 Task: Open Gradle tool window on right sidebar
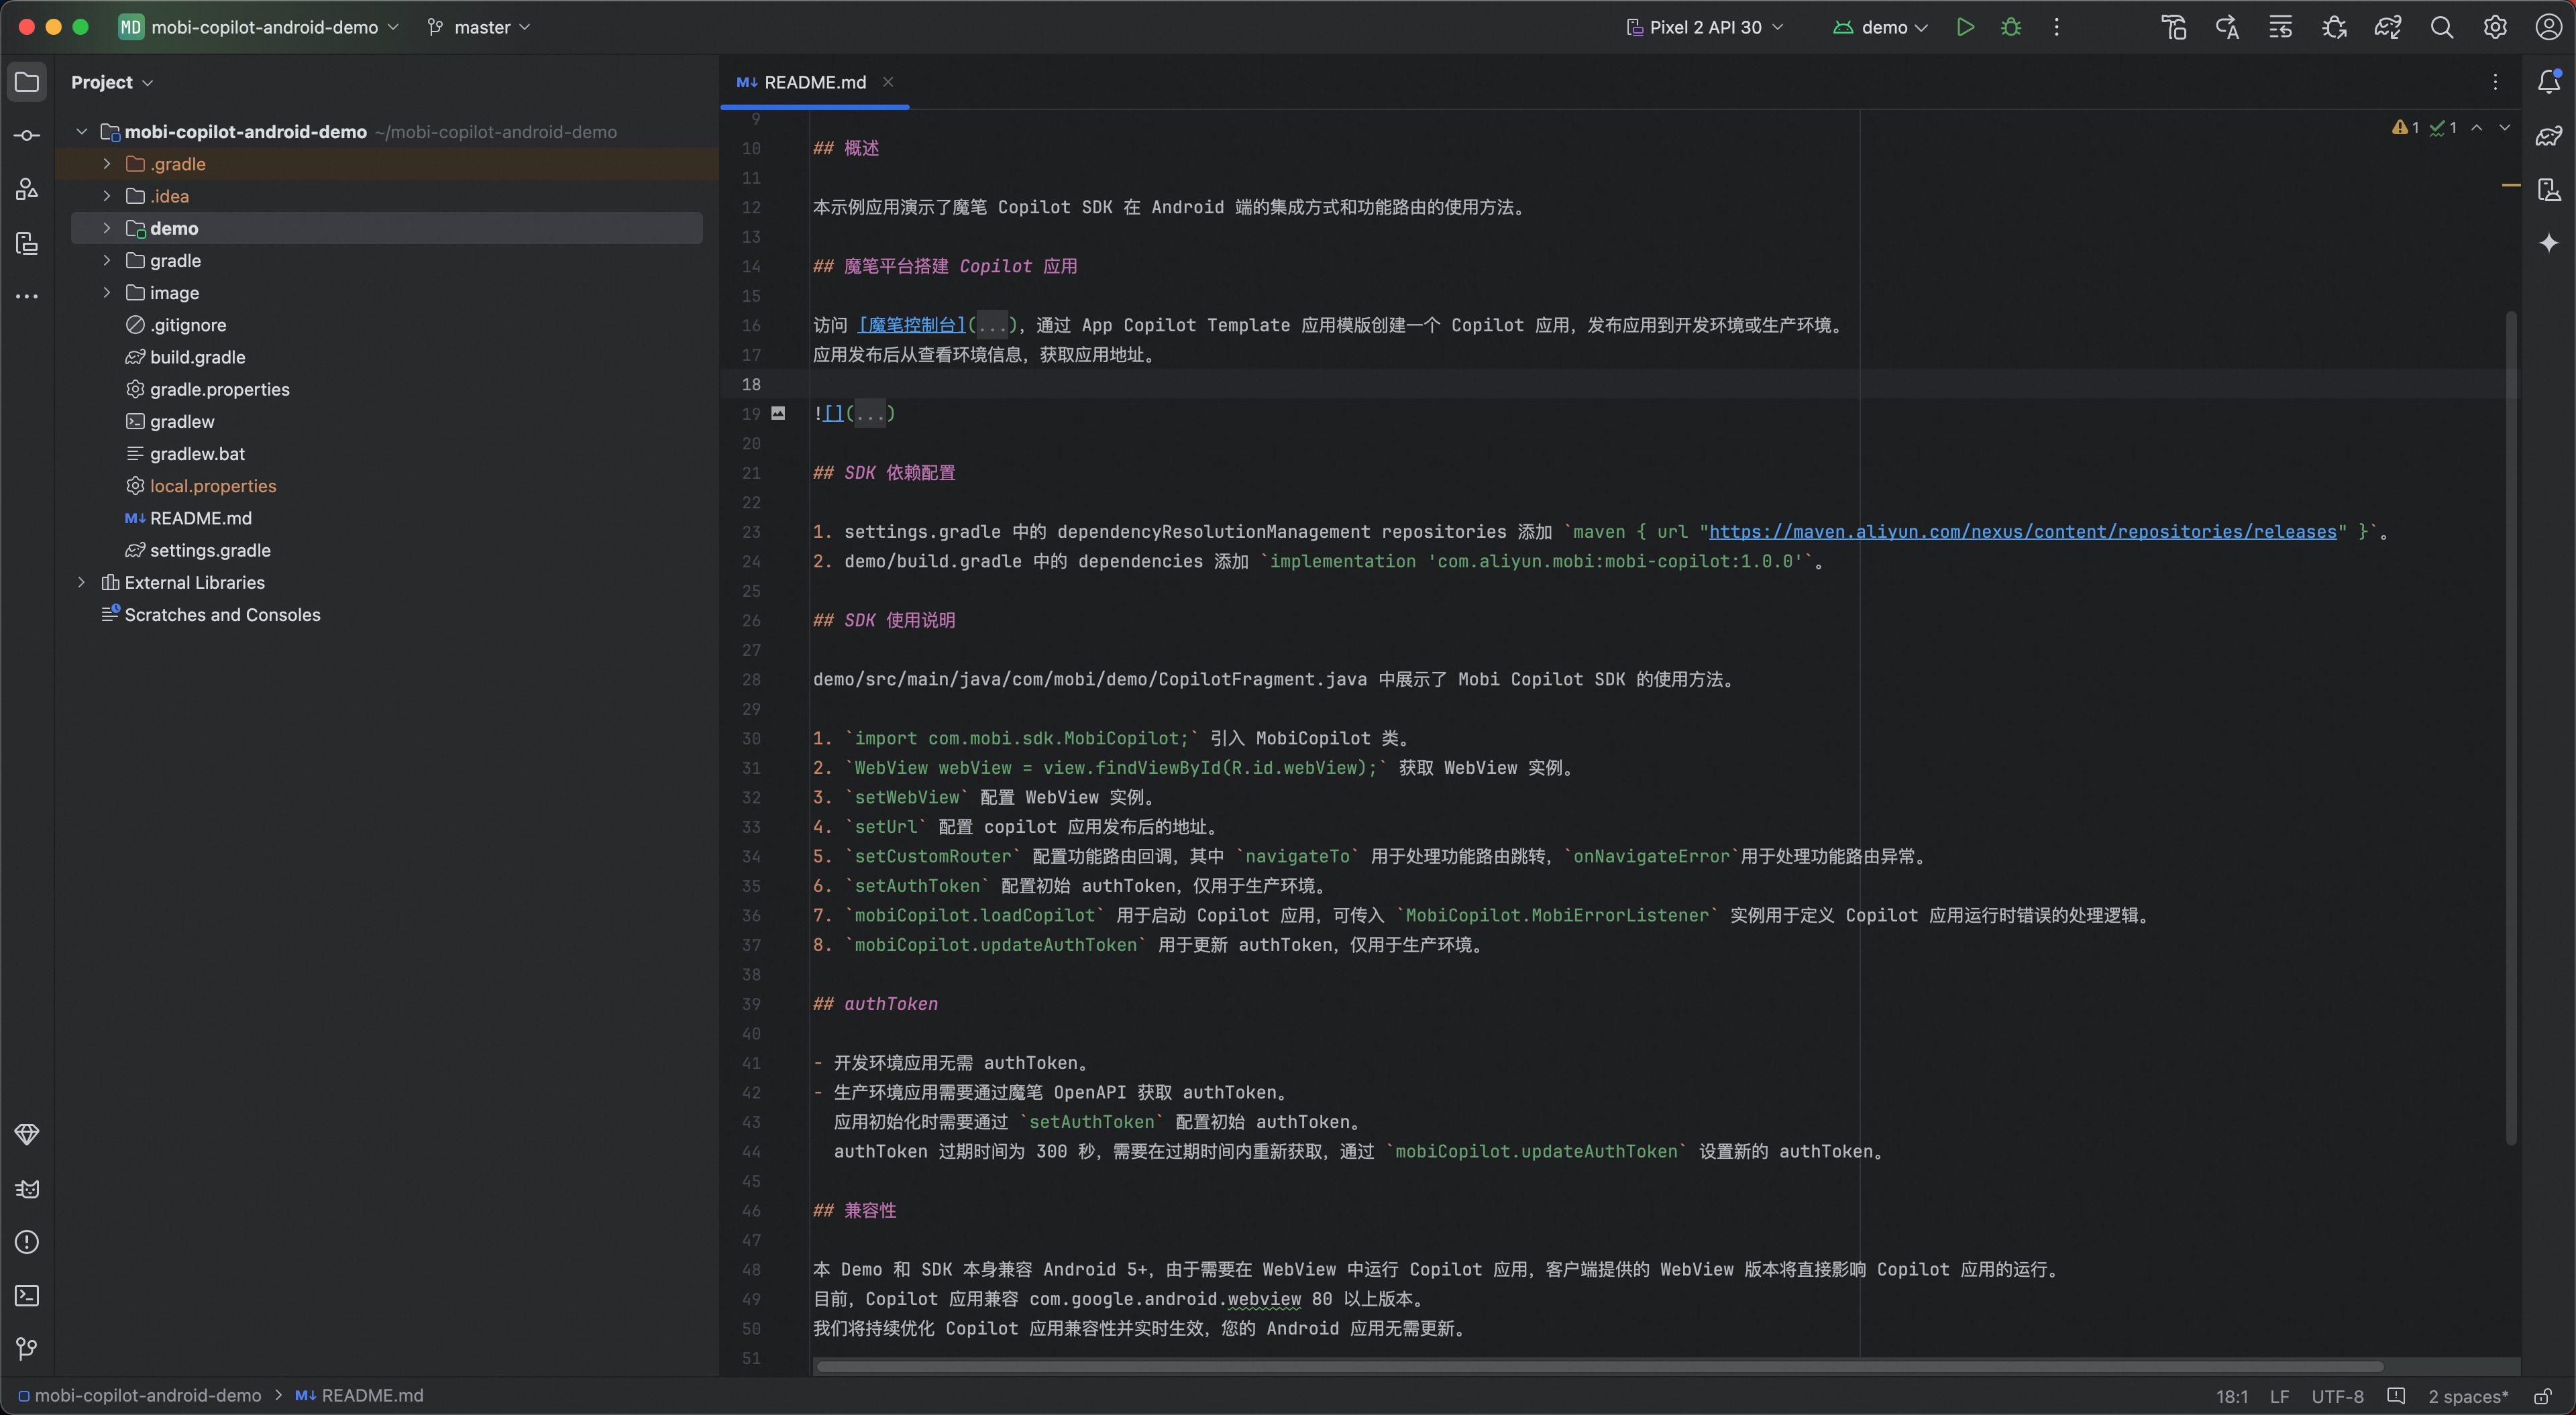click(x=2549, y=136)
